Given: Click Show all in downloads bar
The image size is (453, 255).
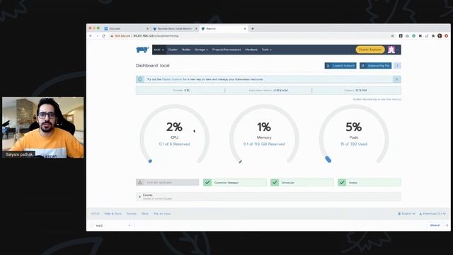Looking at the screenshot, I should point(435,225).
